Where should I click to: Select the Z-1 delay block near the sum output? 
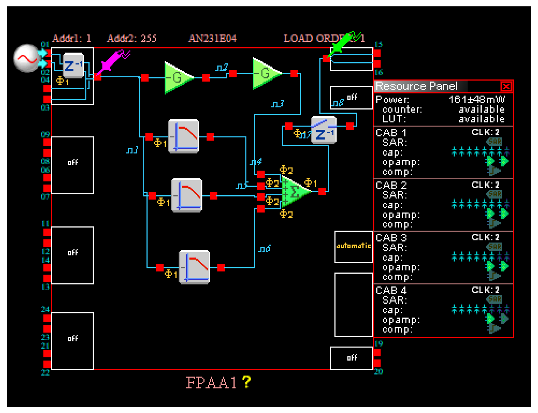324,130
